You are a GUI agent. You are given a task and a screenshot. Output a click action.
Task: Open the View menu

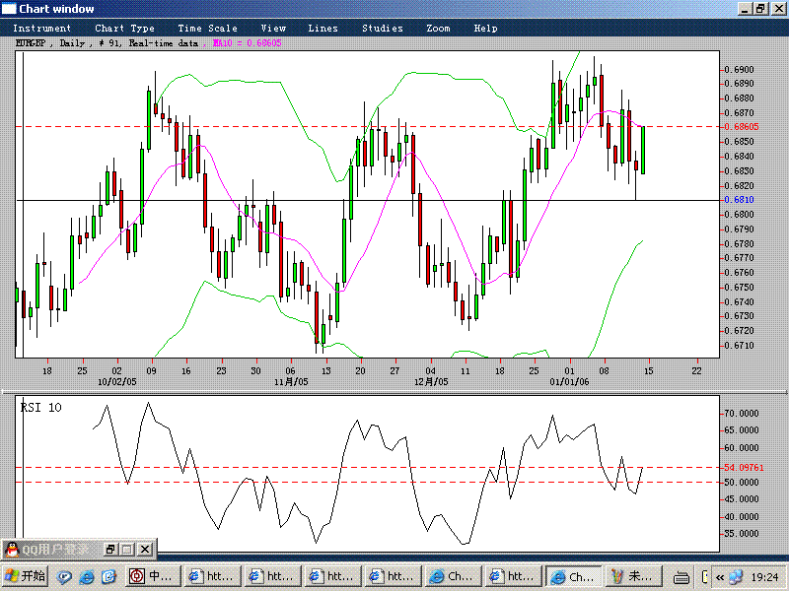[273, 29]
